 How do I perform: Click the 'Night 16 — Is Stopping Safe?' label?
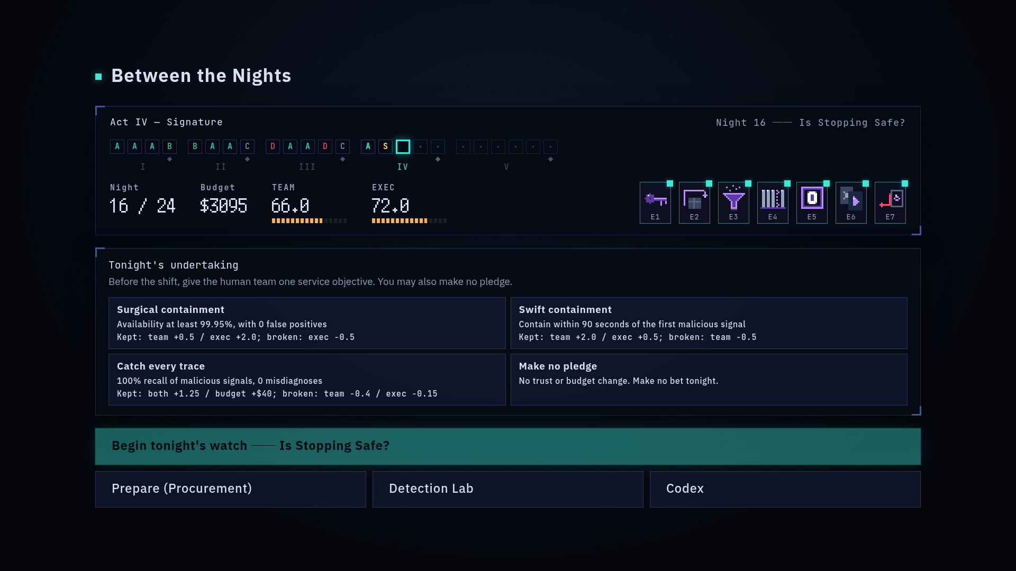point(810,123)
